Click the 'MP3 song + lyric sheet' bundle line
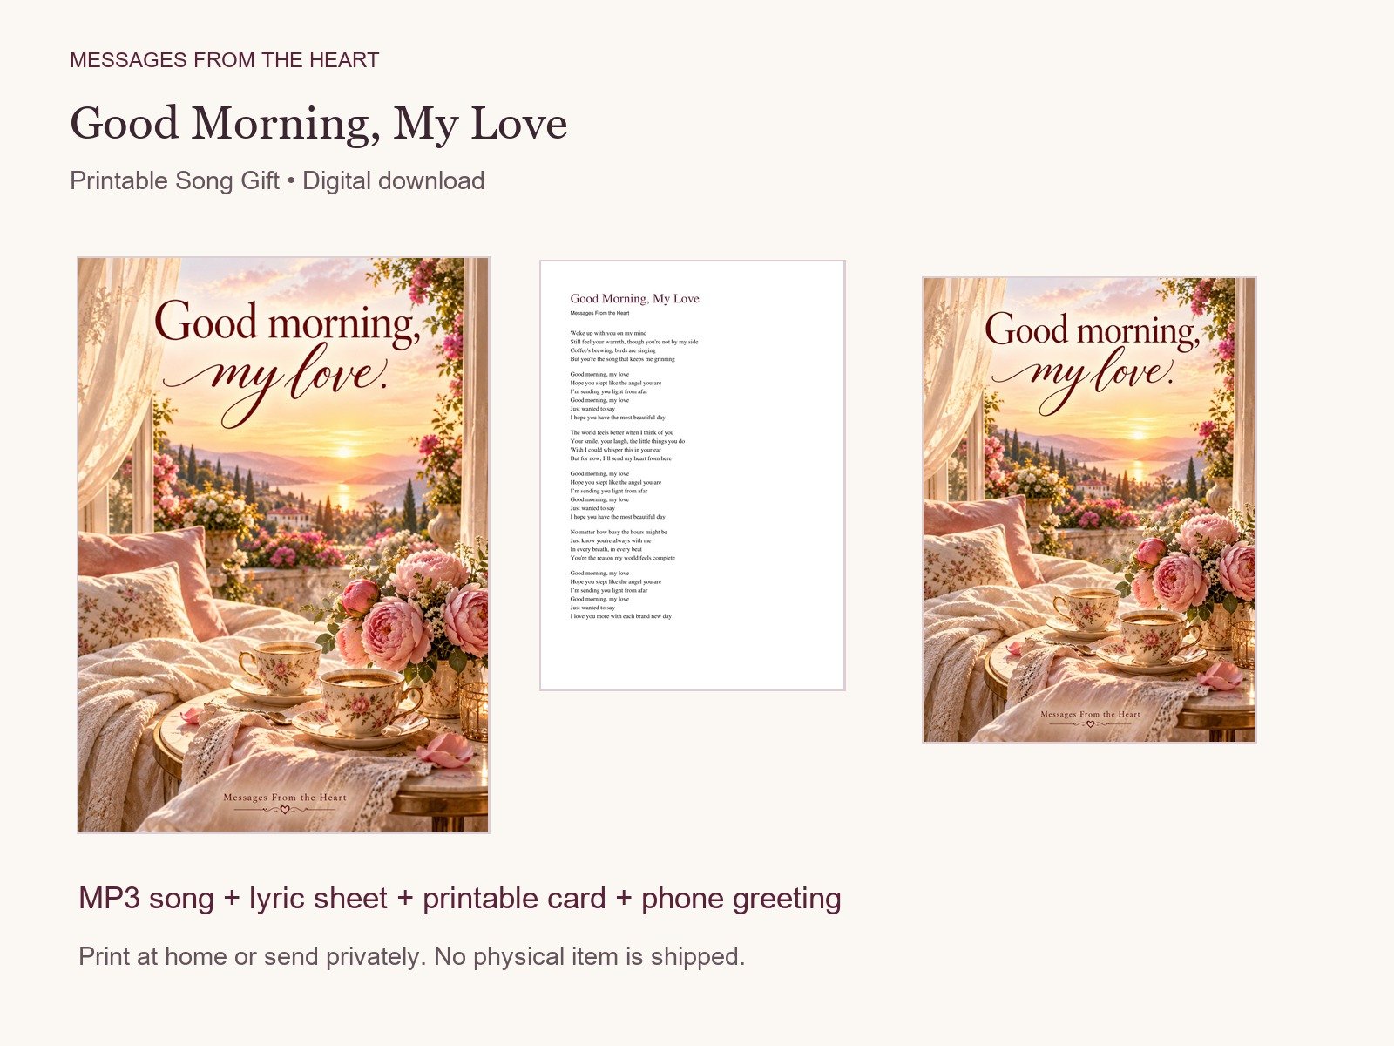Image resolution: width=1394 pixels, height=1046 pixels. tap(460, 898)
